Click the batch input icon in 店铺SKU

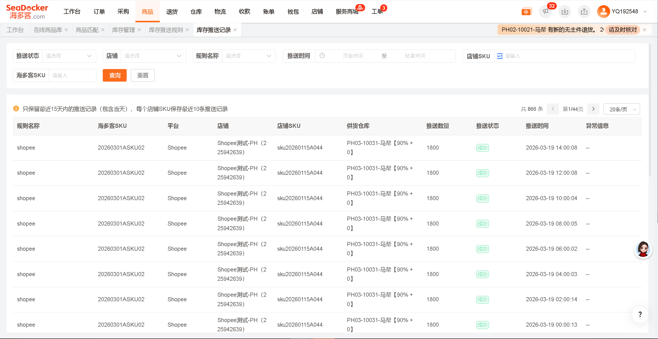pyautogui.click(x=500, y=56)
